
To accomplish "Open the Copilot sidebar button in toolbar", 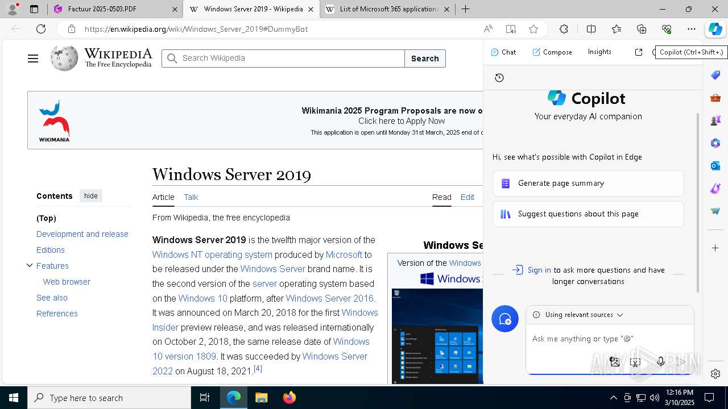I will 714,29.
